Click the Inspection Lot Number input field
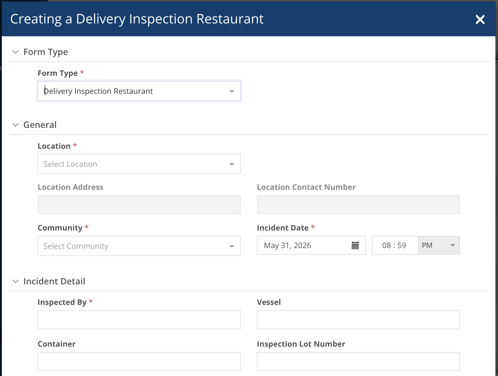The width and height of the screenshot is (498, 376). pos(358,362)
